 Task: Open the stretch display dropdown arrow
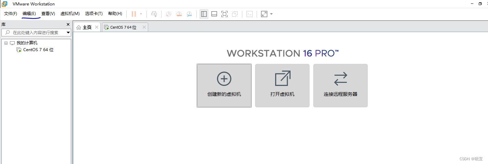pyautogui.click(x=271, y=14)
